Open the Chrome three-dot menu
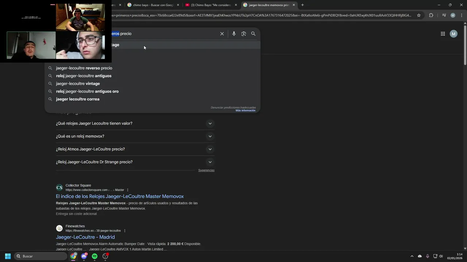Screen dimensions: 467x262 tap(462, 15)
